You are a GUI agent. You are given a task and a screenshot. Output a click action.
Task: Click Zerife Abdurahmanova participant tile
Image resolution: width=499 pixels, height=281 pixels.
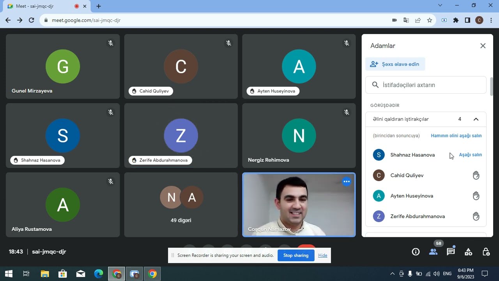tap(181, 135)
